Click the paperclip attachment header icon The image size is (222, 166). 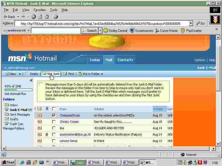[47, 108]
